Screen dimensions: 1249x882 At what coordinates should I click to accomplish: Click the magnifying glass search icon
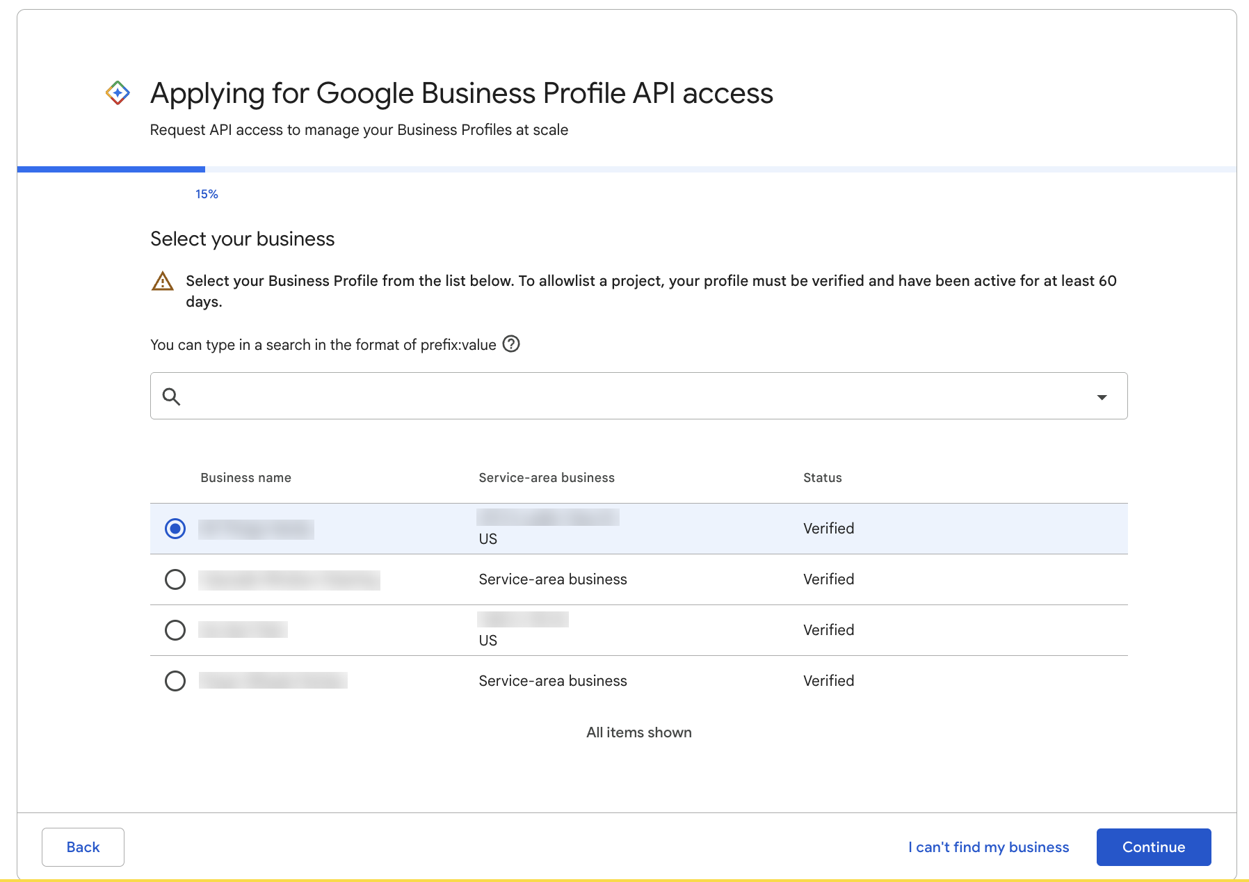[x=172, y=396]
